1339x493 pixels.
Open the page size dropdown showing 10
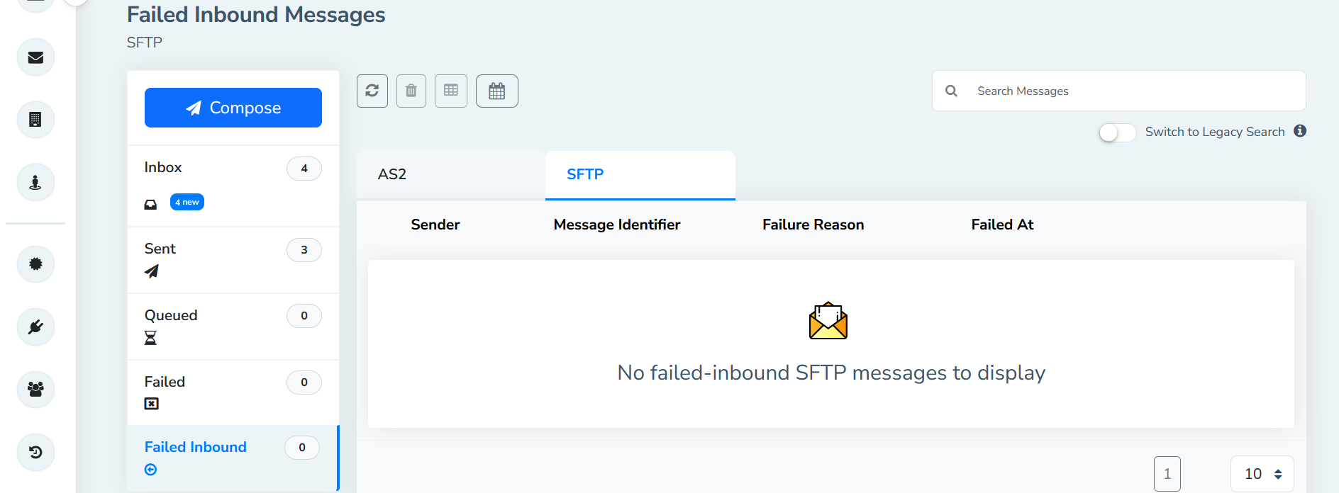point(1262,474)
